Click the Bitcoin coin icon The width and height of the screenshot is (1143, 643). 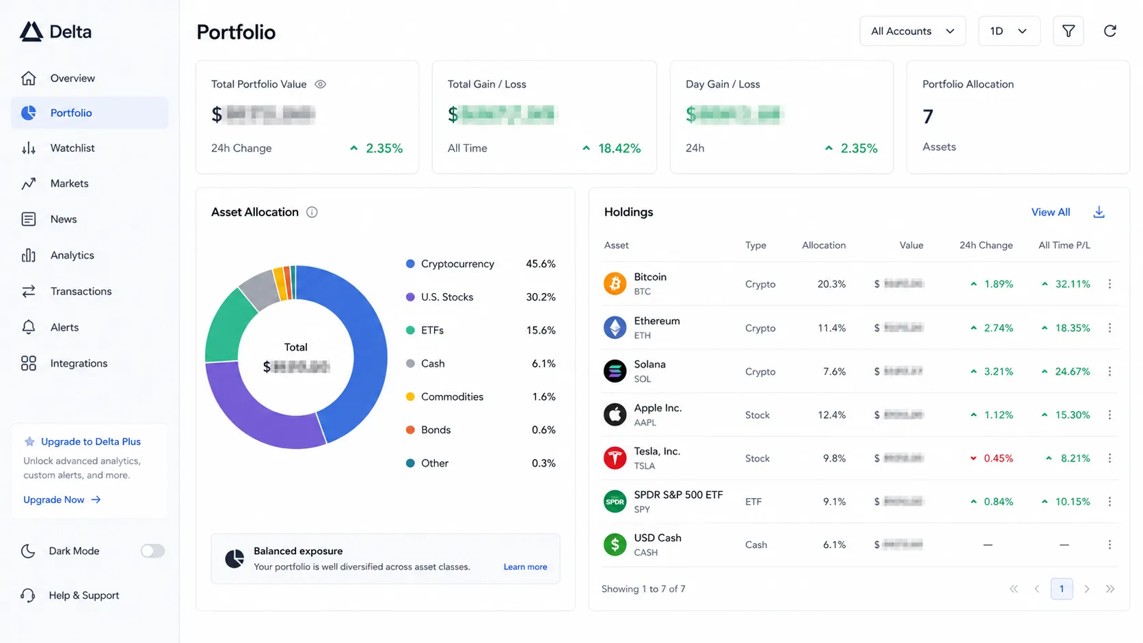pyautogui.click(x=615, y=284)
